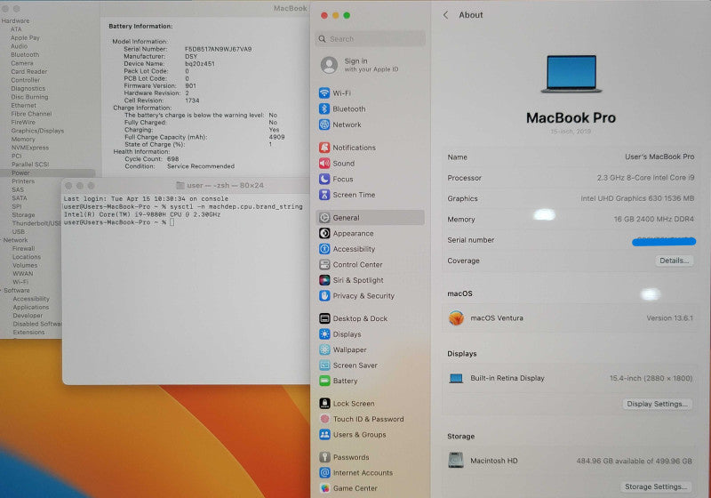This screenshot has height=498, width=711.
Task: Open Game Center icon
Action: [324, 488]
